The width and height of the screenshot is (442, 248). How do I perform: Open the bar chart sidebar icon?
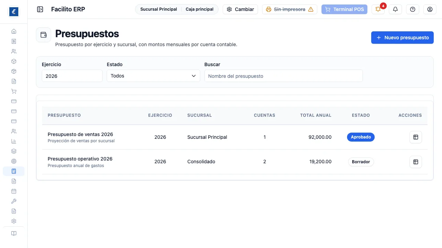pos(14,141)
